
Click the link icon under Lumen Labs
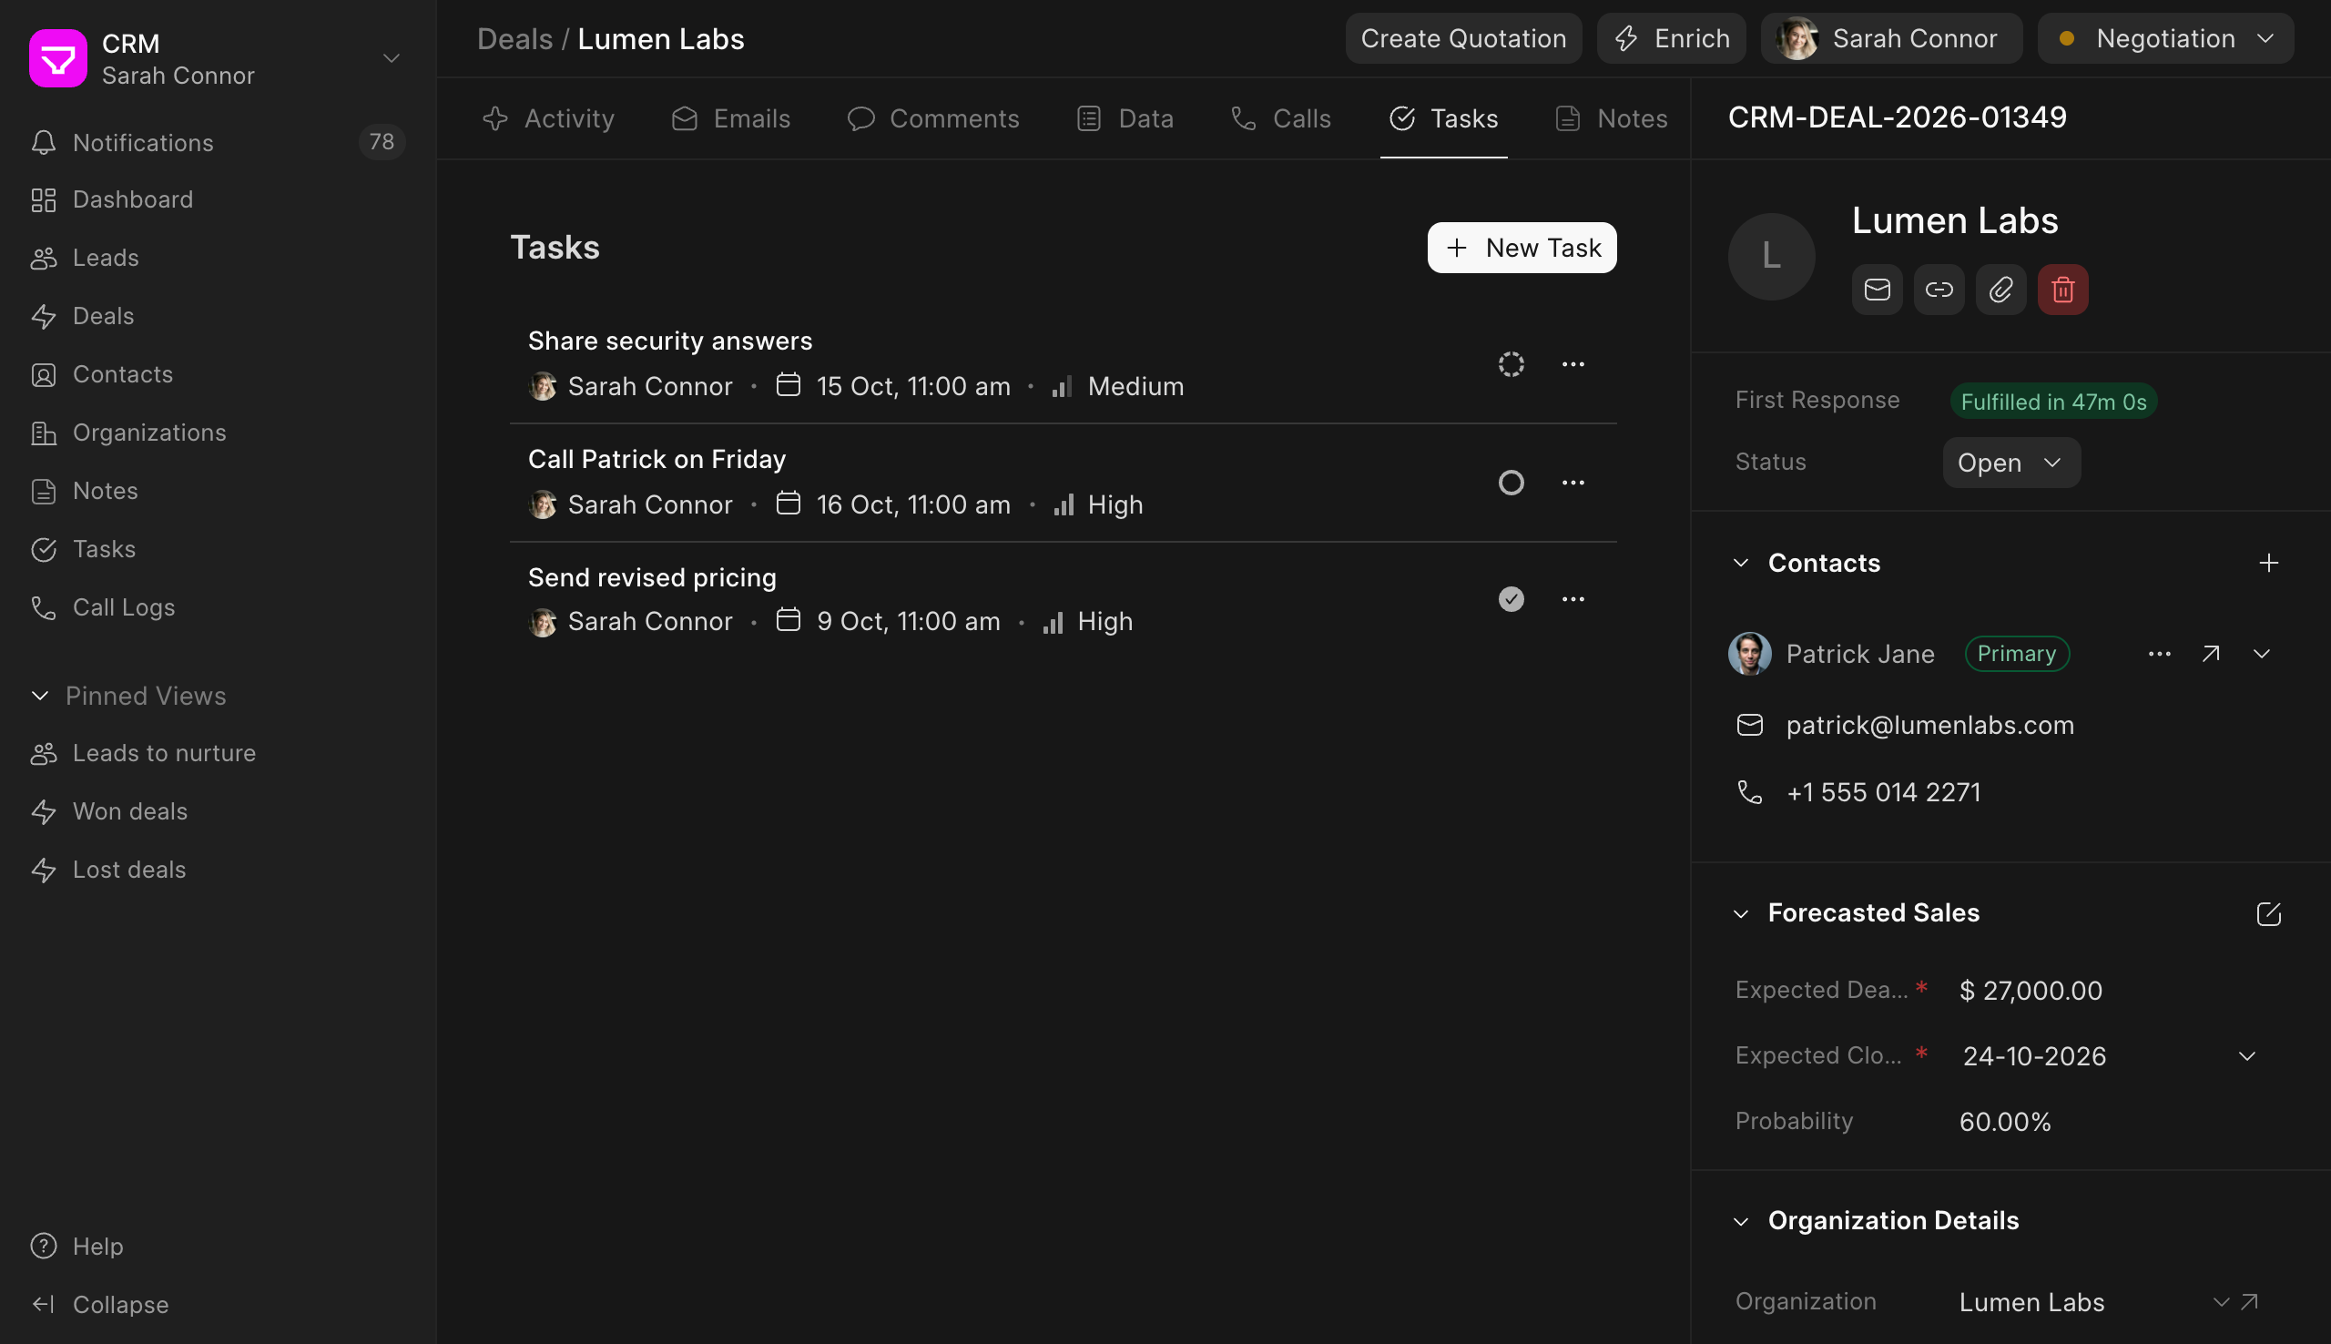1939,290
